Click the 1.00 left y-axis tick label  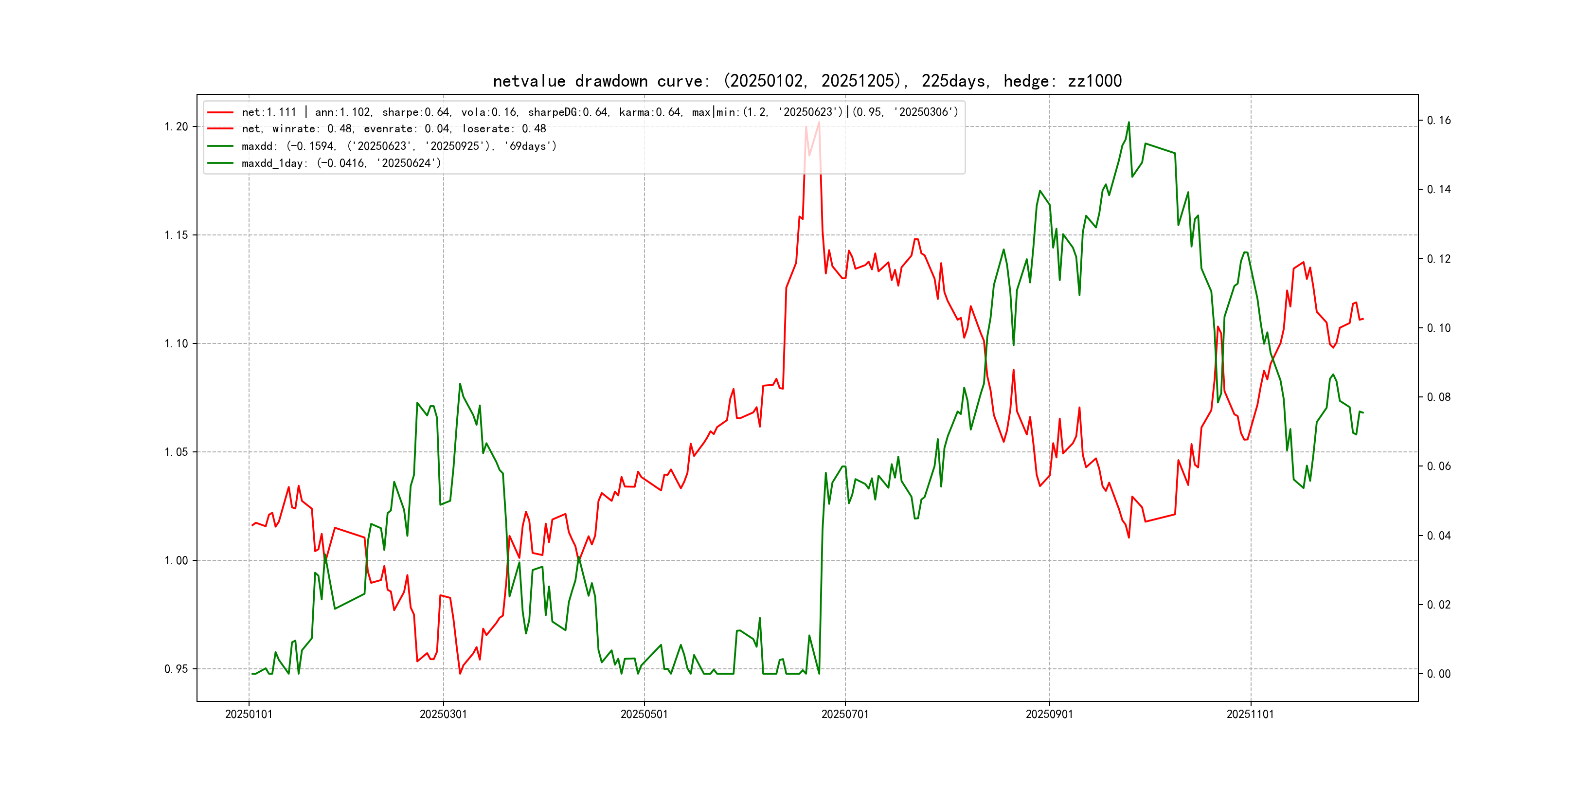click(x=176, y=560)
